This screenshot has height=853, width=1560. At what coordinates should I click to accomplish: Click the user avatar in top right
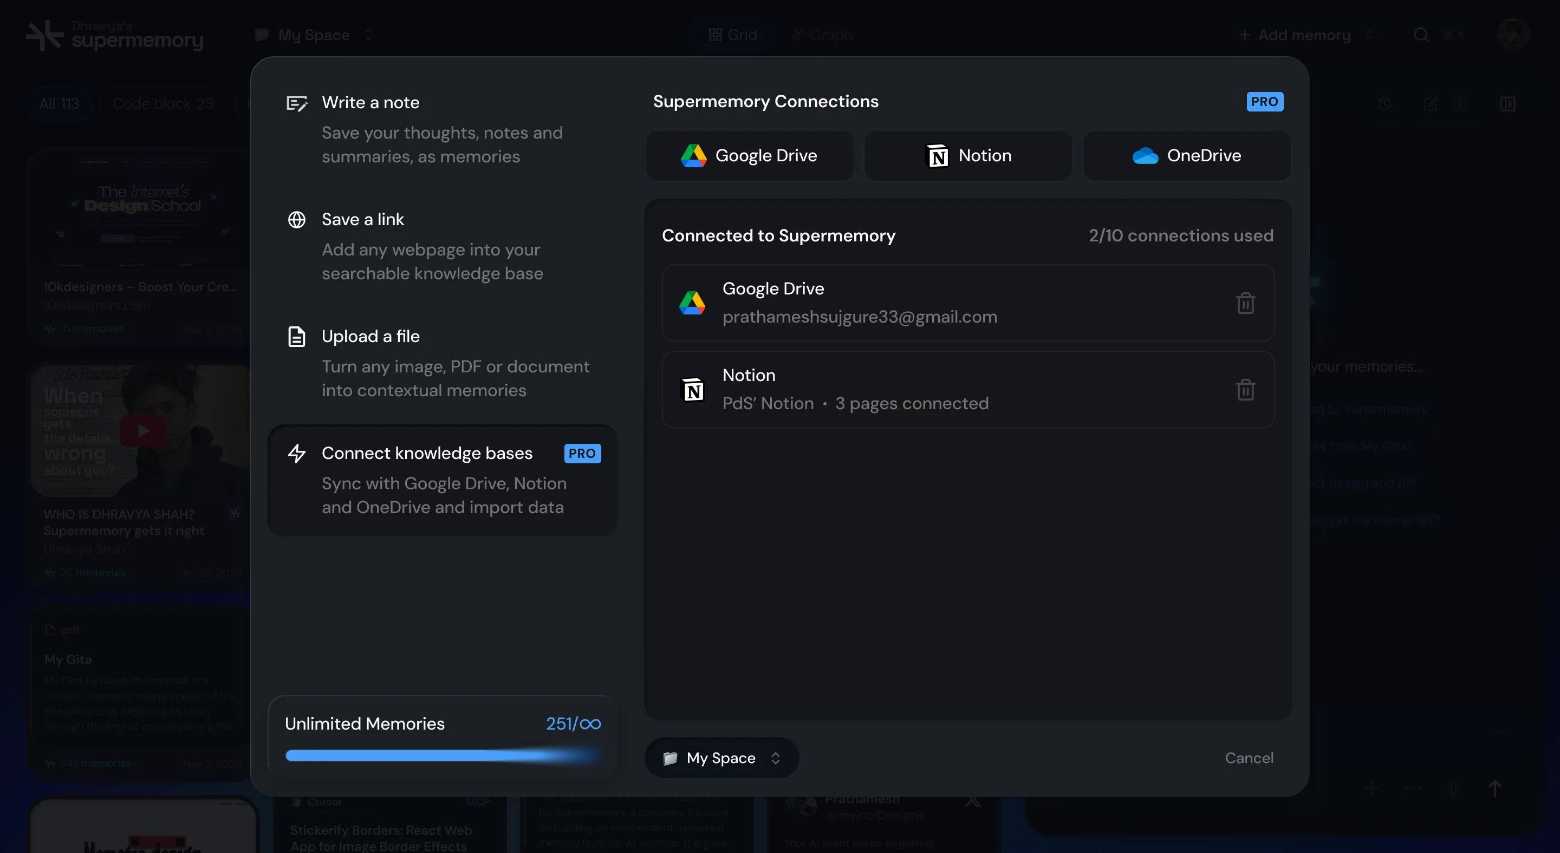tap(1512, 34)
